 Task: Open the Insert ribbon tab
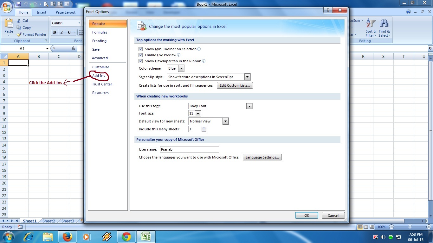[x=42, y=12]
